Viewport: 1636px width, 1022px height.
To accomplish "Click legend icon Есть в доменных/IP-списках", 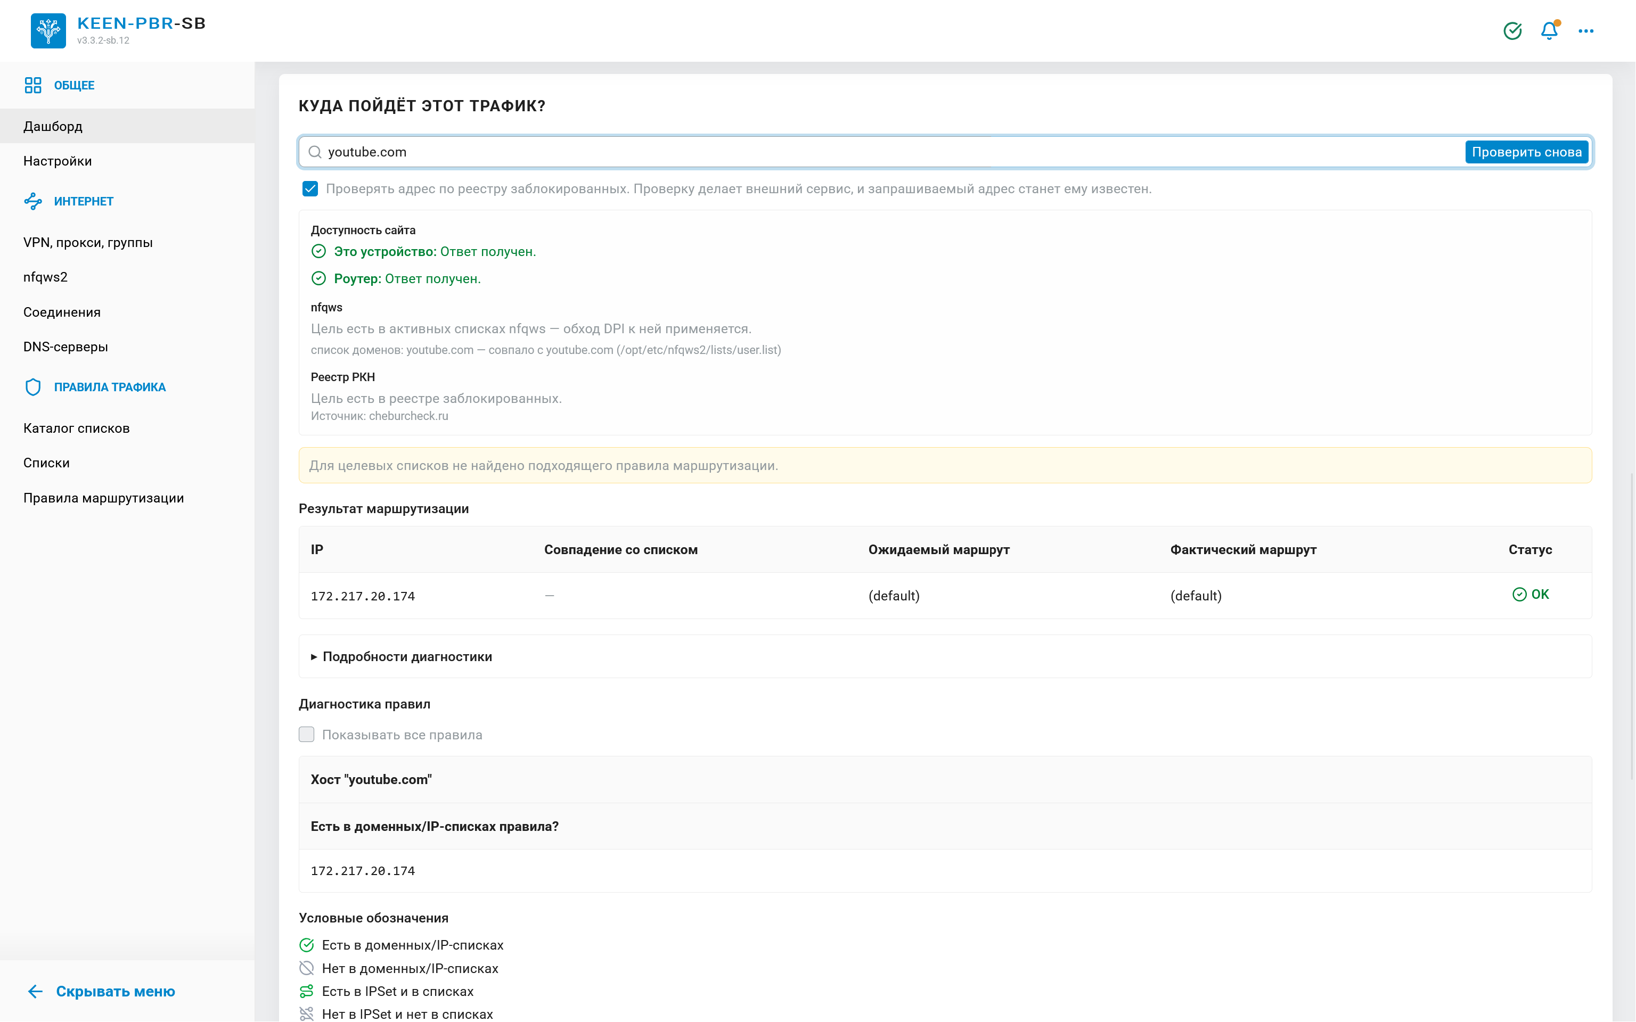I will point(307,946).
